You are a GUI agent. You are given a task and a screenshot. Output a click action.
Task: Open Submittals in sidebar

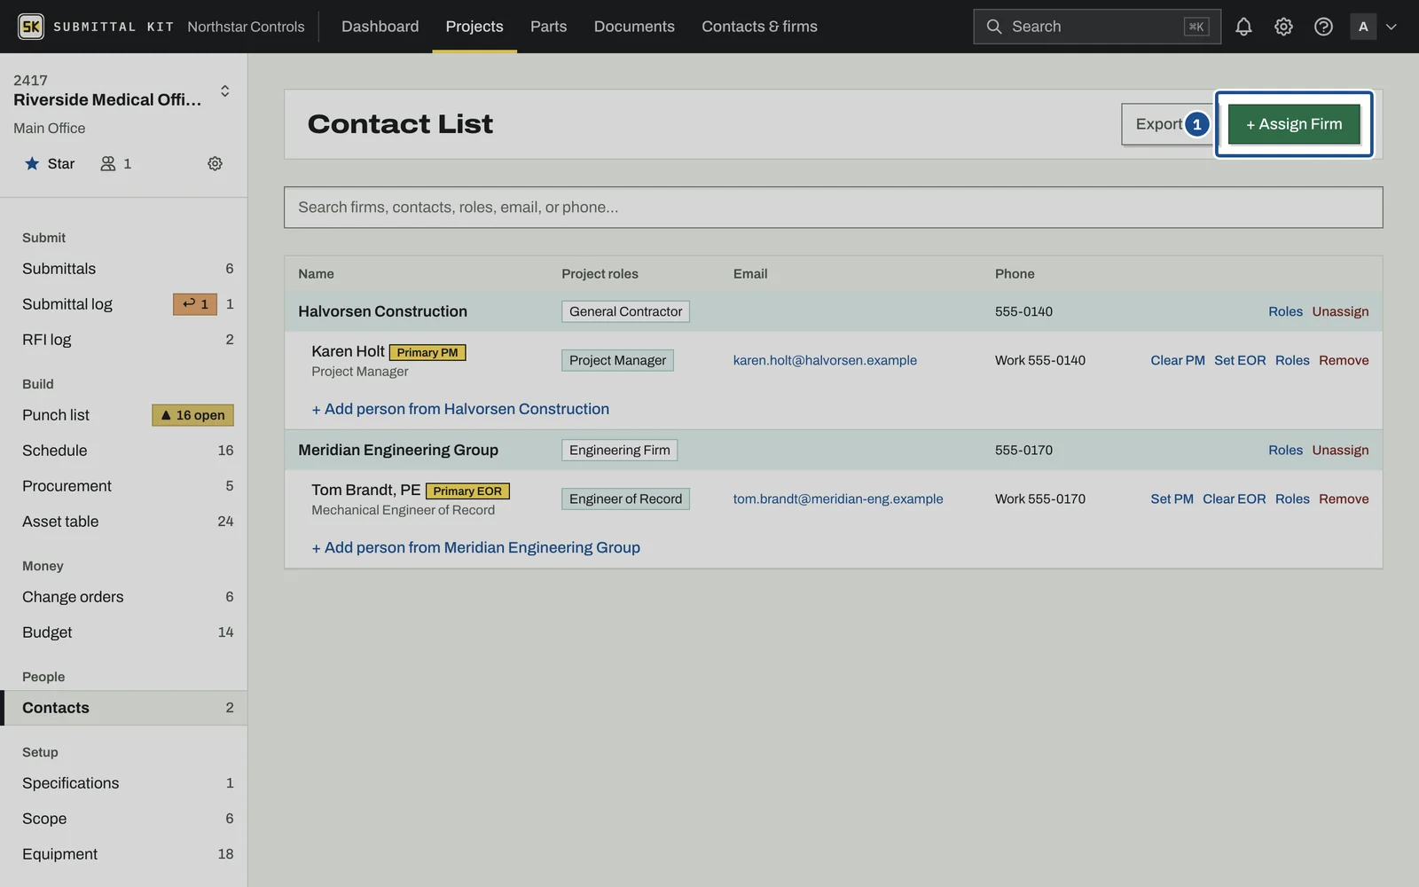pos(124,269)
